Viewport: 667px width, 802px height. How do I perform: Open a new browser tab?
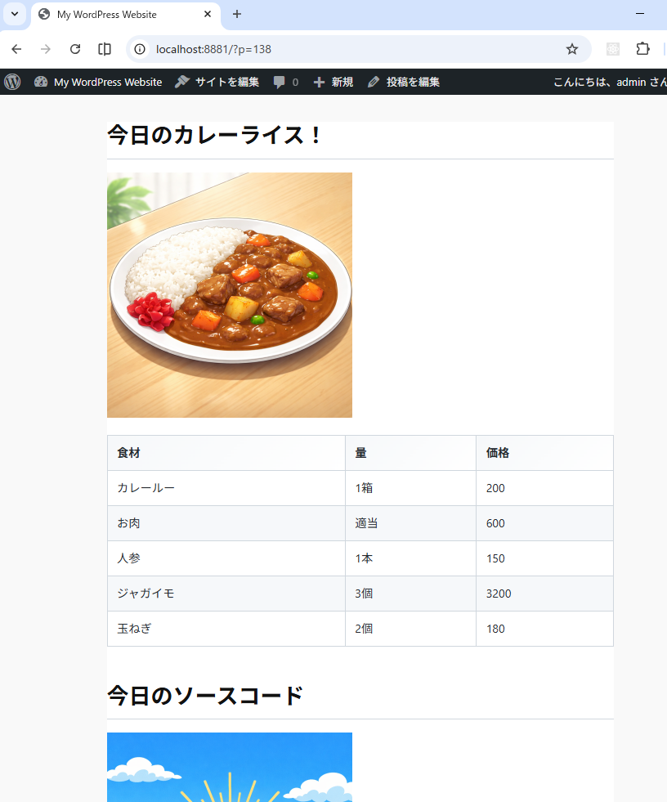[x=237, y=15]
